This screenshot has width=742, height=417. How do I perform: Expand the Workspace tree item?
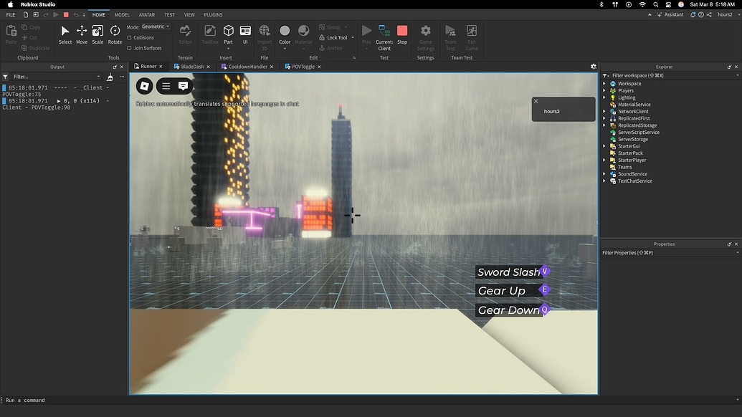[x=605, y=83]
